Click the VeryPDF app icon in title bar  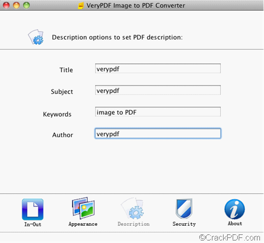[81, 6]
